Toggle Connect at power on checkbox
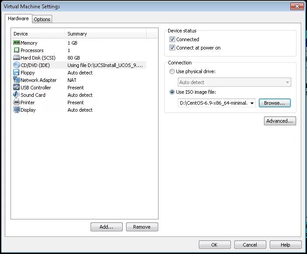The height and width of the screenshot is (254, 307). [172, 48]
